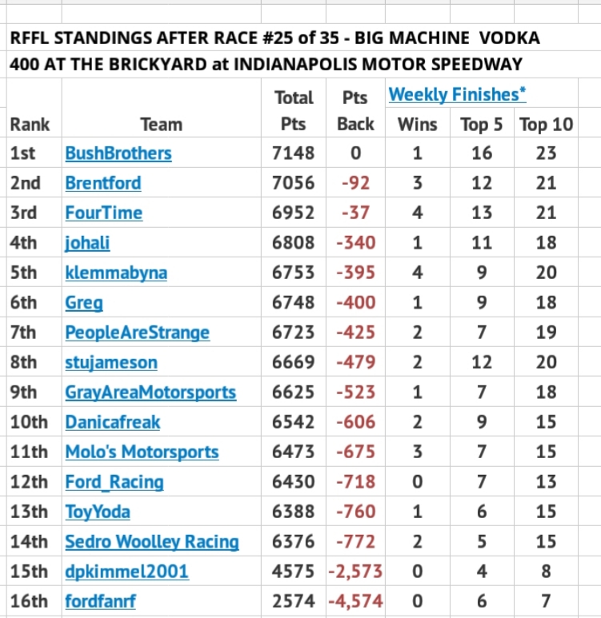Click the Sedro Woolley Racing link
Screen dimensions: 601x618
(x=151, y=542)
